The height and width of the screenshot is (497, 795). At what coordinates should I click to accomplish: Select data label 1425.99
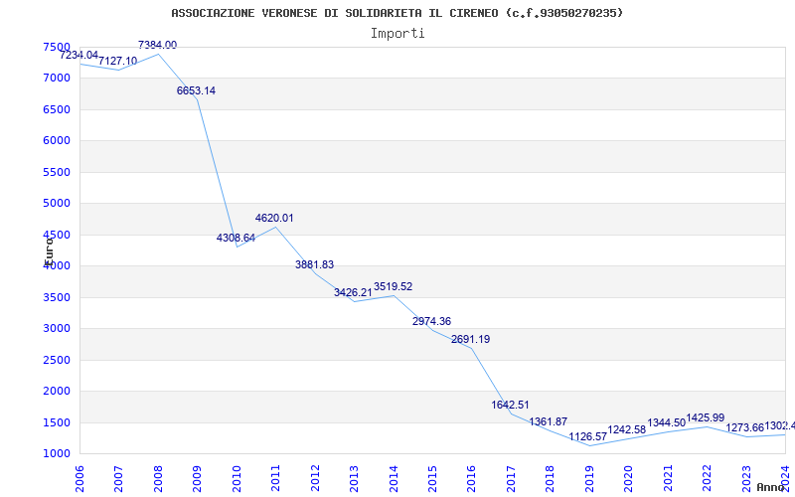pos(706,417)
